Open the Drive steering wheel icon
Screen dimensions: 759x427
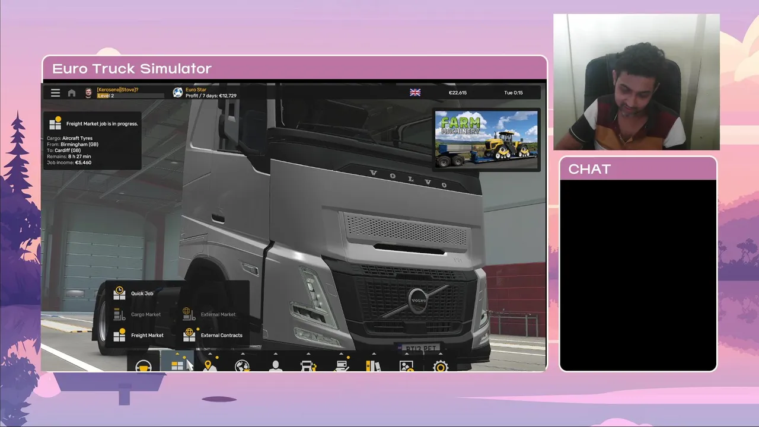(143, 366)
